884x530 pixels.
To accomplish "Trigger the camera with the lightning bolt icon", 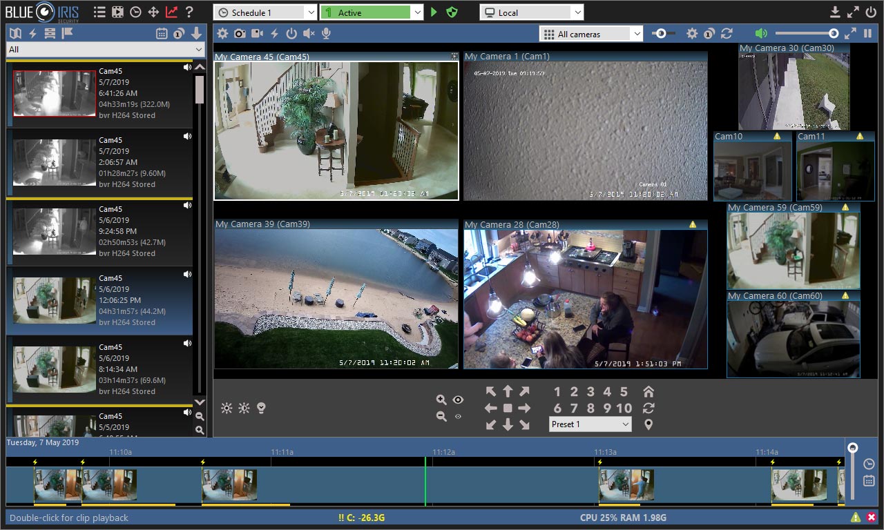I will tap(275, 33).
